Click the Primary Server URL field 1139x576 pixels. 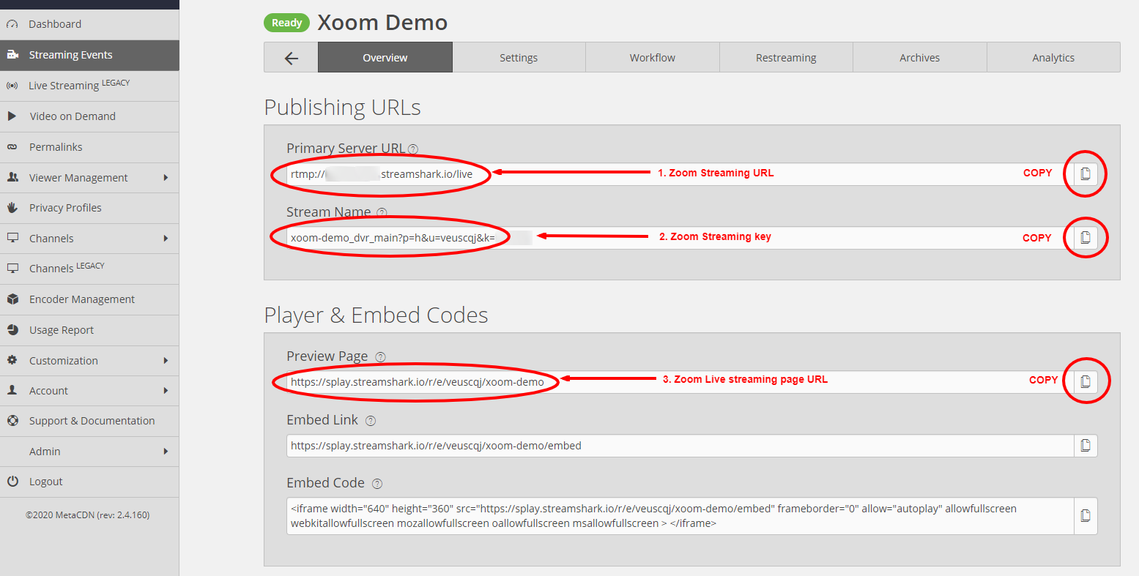tap(680, 174)
